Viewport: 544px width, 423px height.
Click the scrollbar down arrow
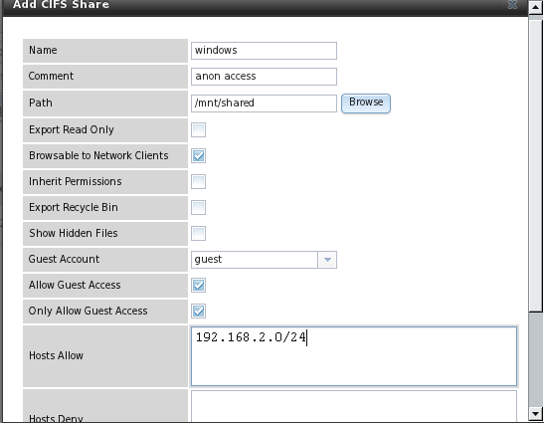tap(535, 413)
